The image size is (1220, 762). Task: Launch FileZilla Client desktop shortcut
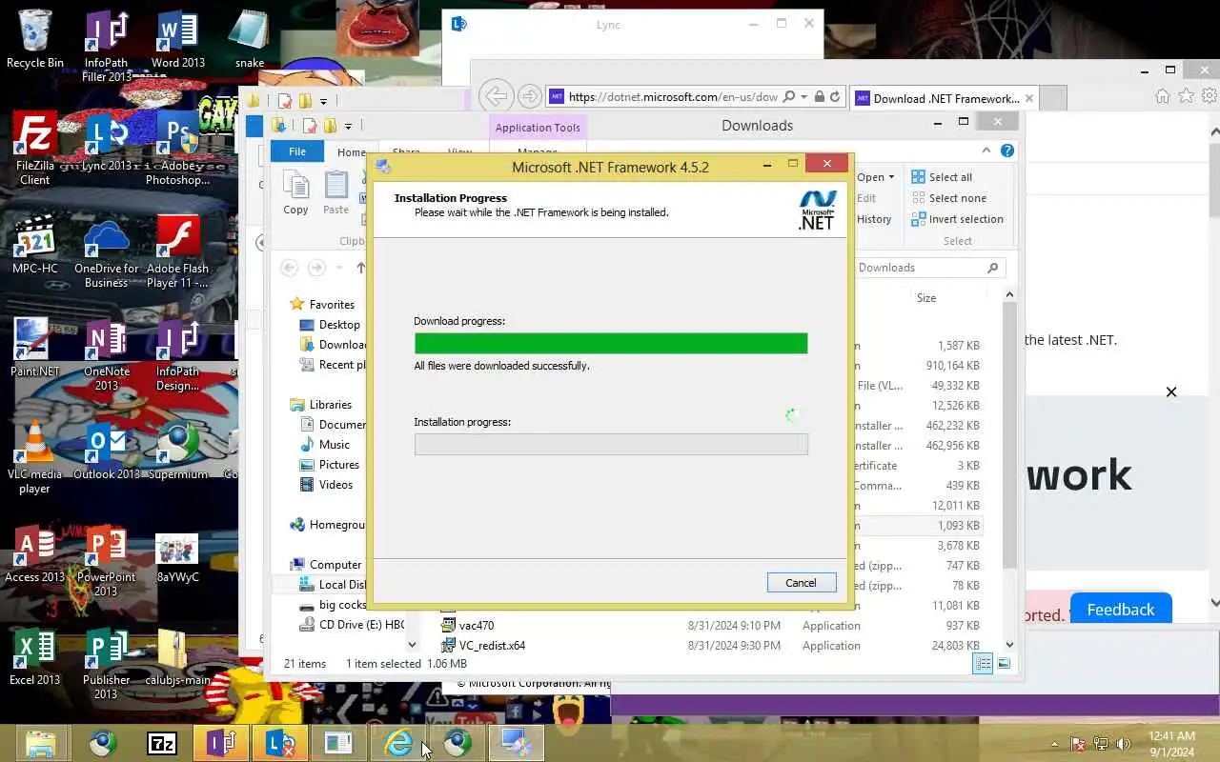click(35, 149)
